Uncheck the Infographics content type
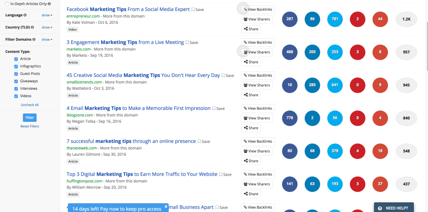 [x=16, y=66]
